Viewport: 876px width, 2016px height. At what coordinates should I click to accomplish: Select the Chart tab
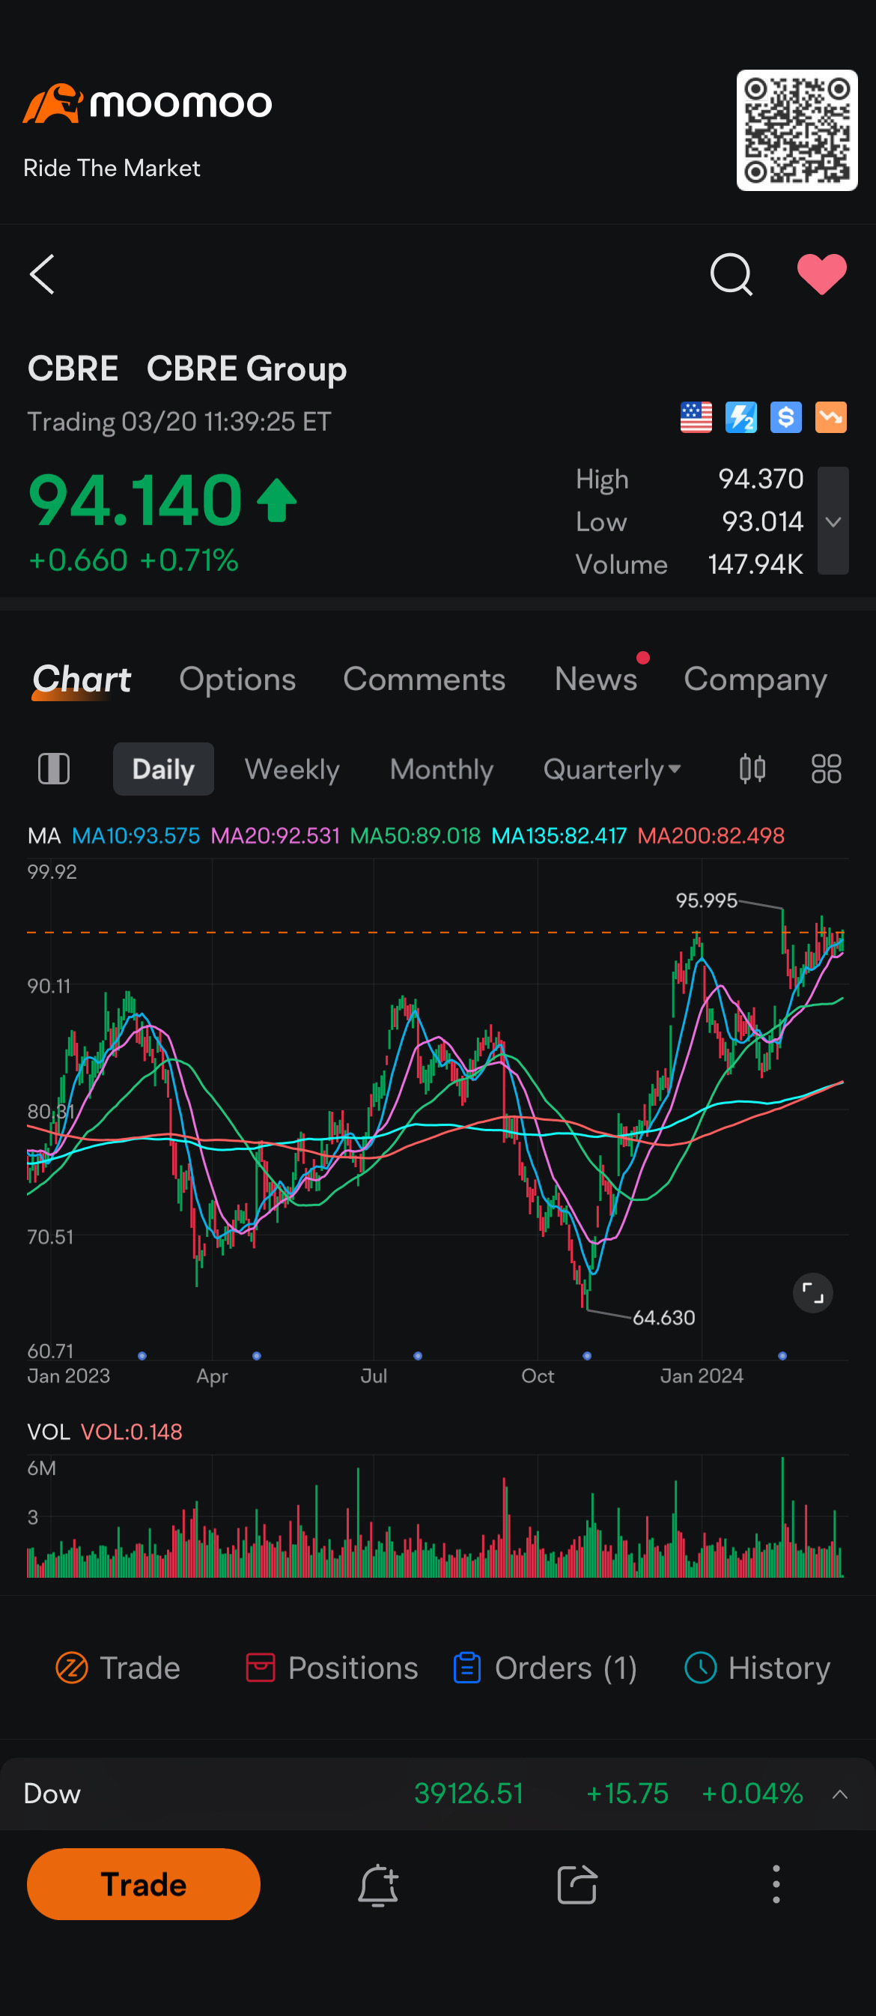82,679
